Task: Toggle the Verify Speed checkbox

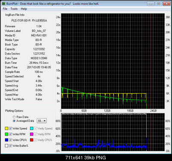Action: click(36, 129)
